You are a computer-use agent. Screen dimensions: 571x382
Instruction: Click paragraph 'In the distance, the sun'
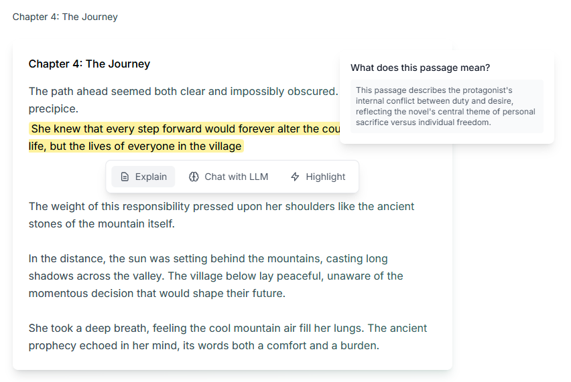pos(216,276)
